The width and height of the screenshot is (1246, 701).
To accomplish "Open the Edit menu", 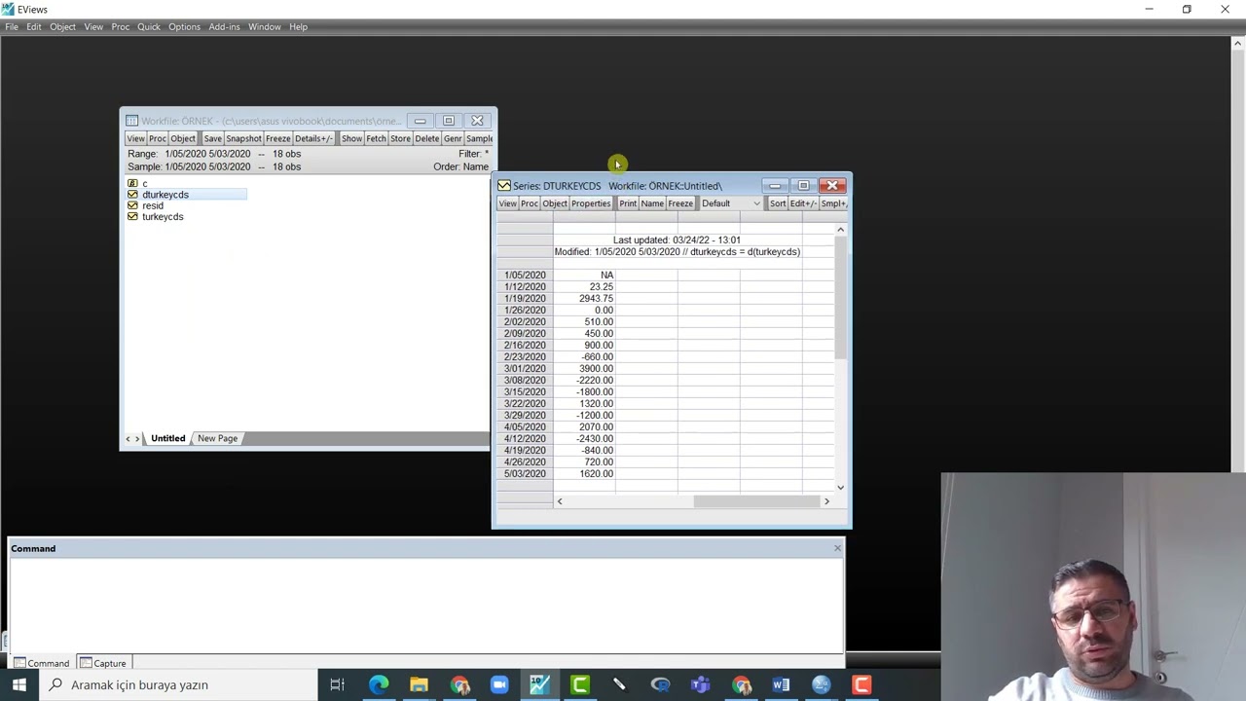I will [34, 27].
